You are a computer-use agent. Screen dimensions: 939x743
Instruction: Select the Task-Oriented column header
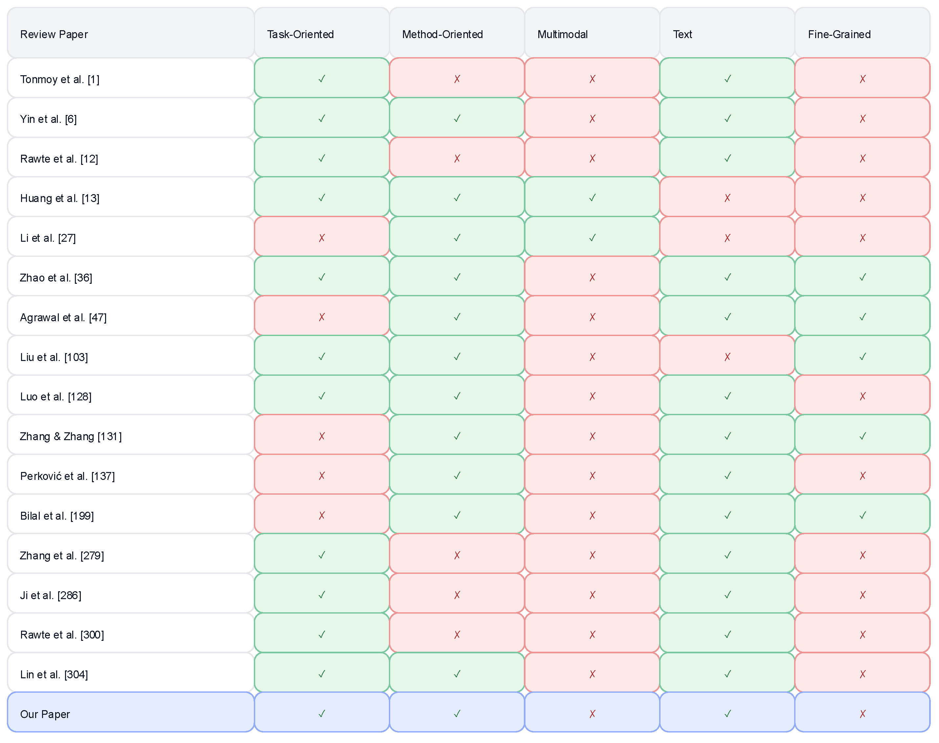301,34
